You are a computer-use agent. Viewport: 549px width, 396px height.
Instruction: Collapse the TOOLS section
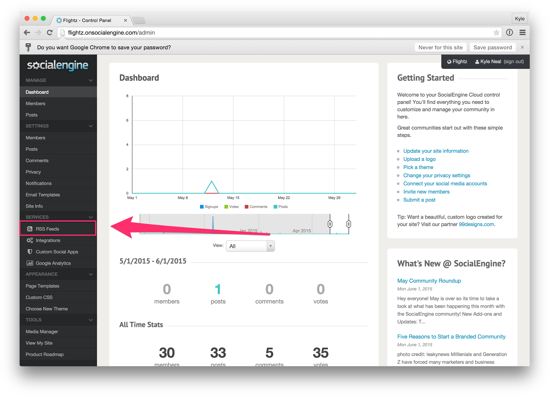91,320
